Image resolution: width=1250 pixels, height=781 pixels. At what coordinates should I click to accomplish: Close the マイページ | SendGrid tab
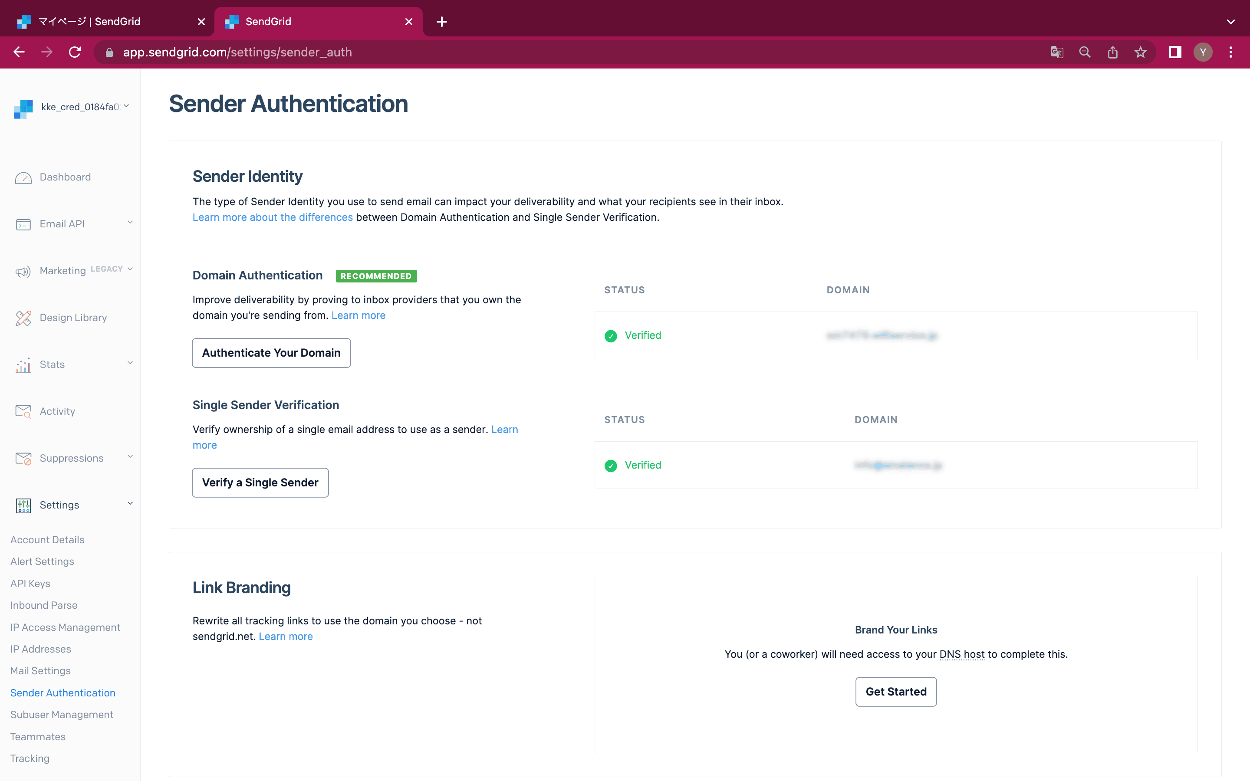click(201, 22)
